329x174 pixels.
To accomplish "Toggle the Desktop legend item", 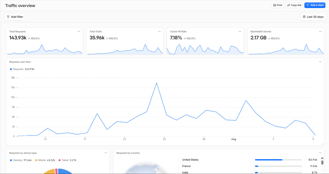I will click(x=21, y=160).
